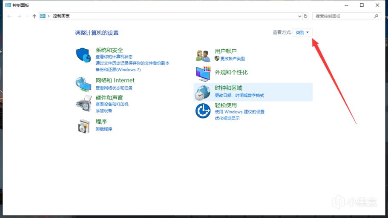Go up one level with up arrow
388x218 pixels.
click(x=34, y=16)
